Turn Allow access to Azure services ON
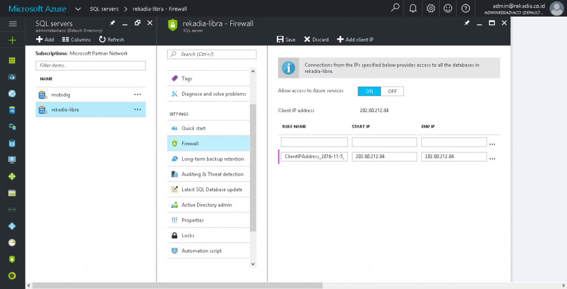 click(x=369, y=91)
